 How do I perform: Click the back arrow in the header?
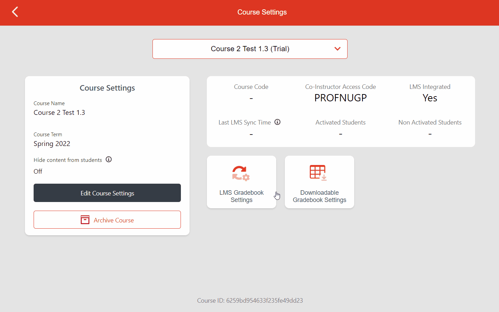pyautogui.click(x=15, y=12)
